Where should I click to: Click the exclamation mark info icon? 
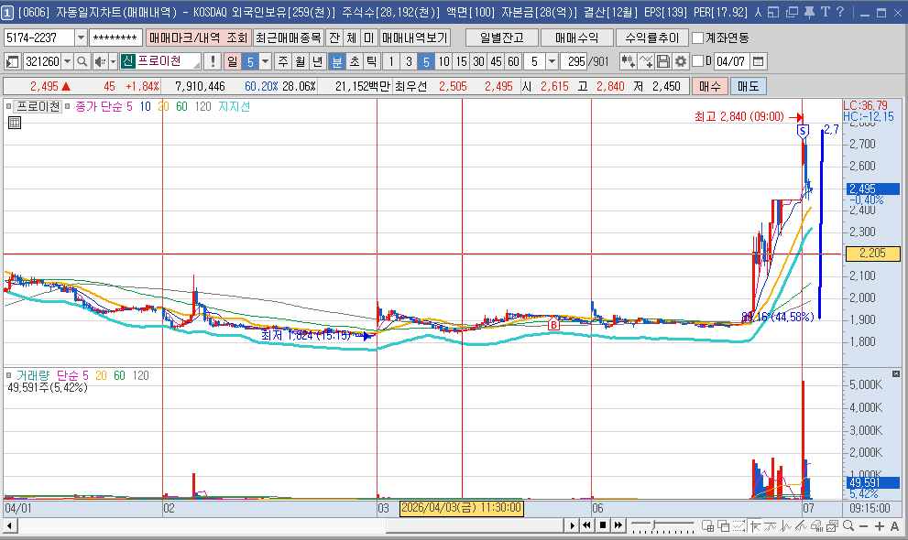[x=213, y=61]
